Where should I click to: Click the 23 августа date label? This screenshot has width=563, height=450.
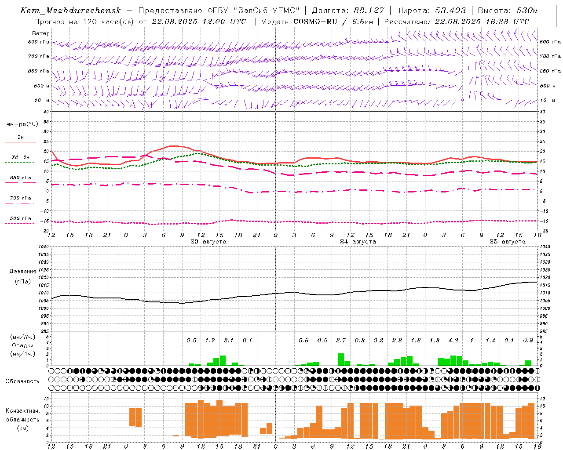208,241
